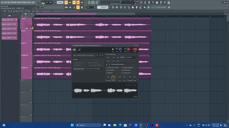The image size is (229, 128).
Task: Open the snap selector dropdown labeled Line
Action: coord(90,7)
